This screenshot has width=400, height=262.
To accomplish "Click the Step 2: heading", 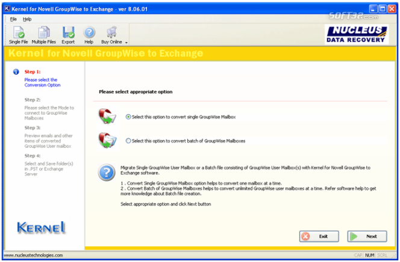I will click(x=33, y=100).
